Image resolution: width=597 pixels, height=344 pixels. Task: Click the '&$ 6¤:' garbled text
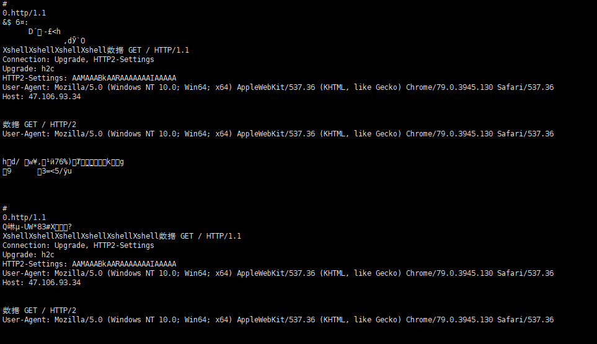tap(15, 22)
